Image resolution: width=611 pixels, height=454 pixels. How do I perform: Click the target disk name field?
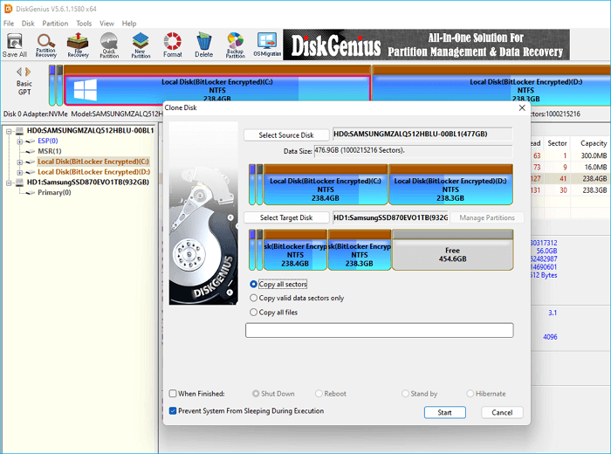click(x=390, y=217)
